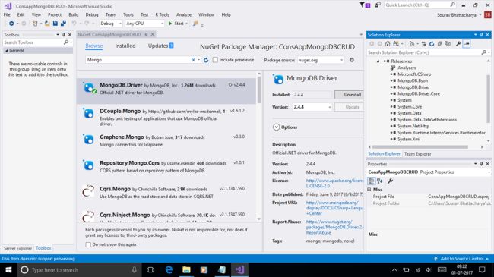Image resolution: width=494 pixels, height=277 pixels.
Task: Open the mongodb.org Project URL link
Action: (x=334, y=208)
